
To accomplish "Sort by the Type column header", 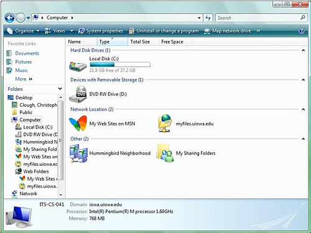I will (x=112, y=42).
